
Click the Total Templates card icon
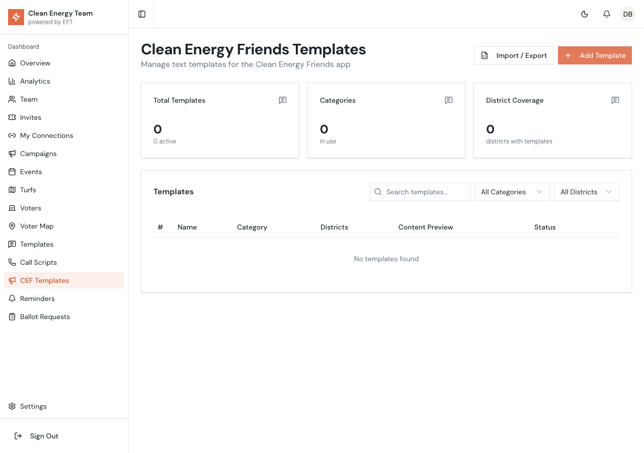(282, 100)
